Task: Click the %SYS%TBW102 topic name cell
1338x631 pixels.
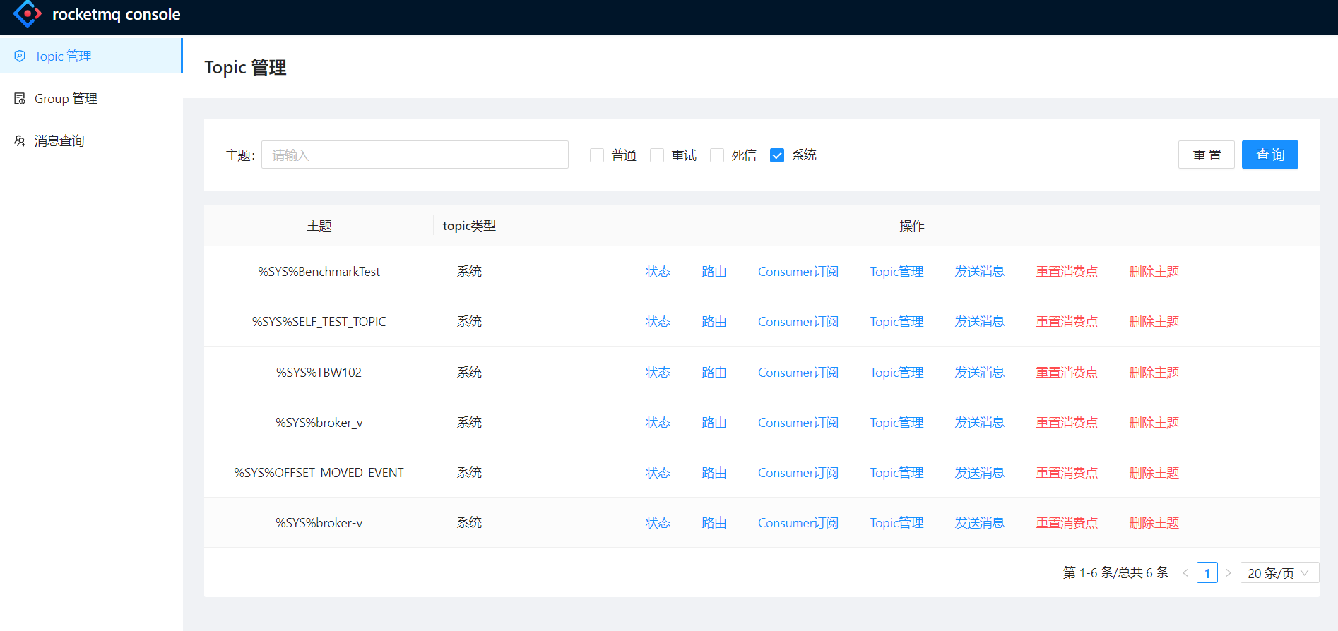Action: point(319,373)
